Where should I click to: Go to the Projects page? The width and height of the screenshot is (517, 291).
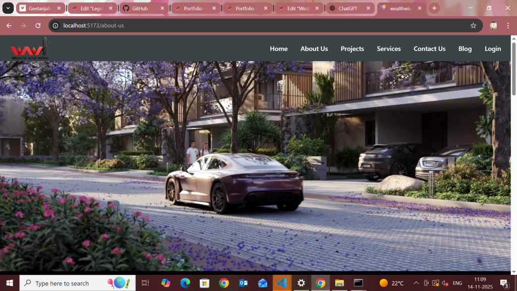[x=352, y=49]
